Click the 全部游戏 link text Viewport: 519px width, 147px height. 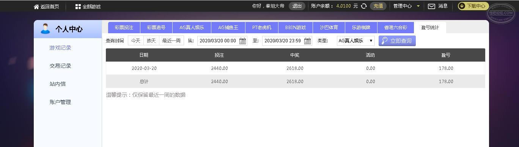91,6
